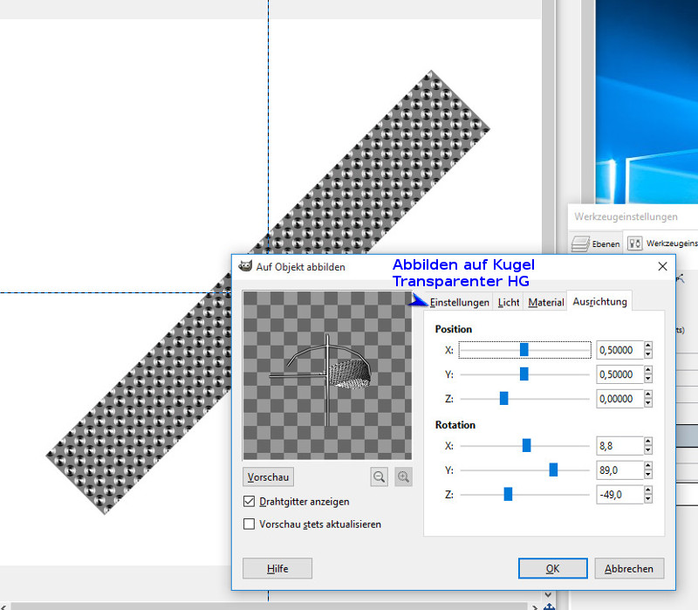
Task: Click the zoom out magnifier icon
Action: [380, 476]
